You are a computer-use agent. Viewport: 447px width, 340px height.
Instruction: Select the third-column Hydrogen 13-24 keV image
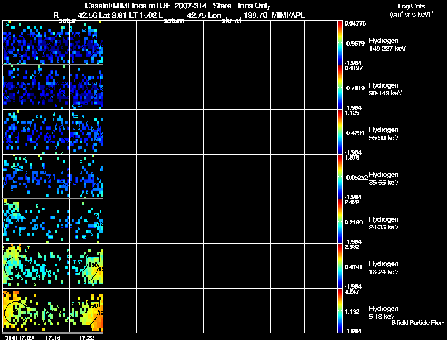(87, 266)
